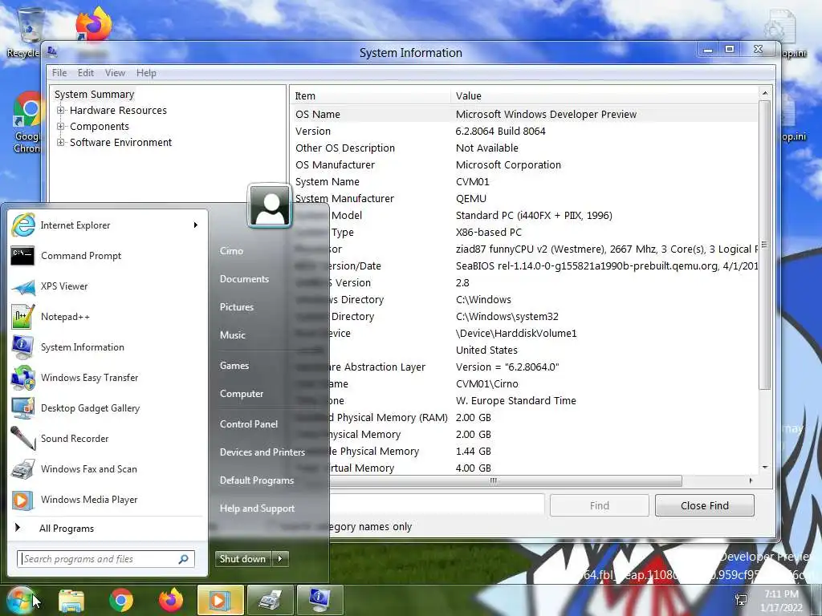Switch to System Information taskbar button
The image size is (822, 616).
(319, 600)
